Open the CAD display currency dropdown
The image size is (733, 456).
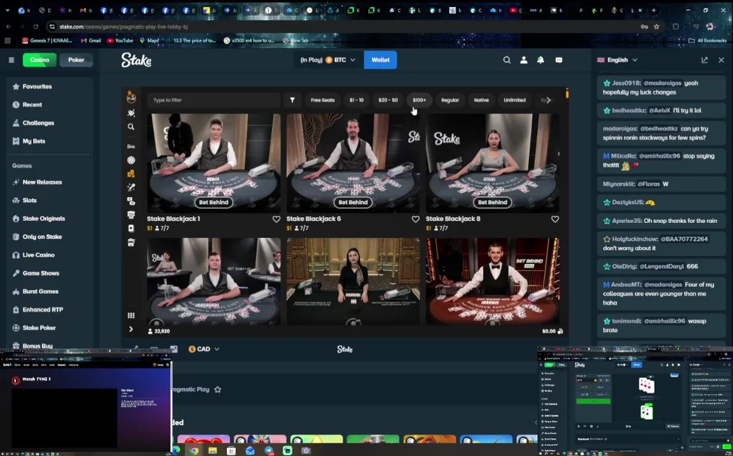click(204, 349)
